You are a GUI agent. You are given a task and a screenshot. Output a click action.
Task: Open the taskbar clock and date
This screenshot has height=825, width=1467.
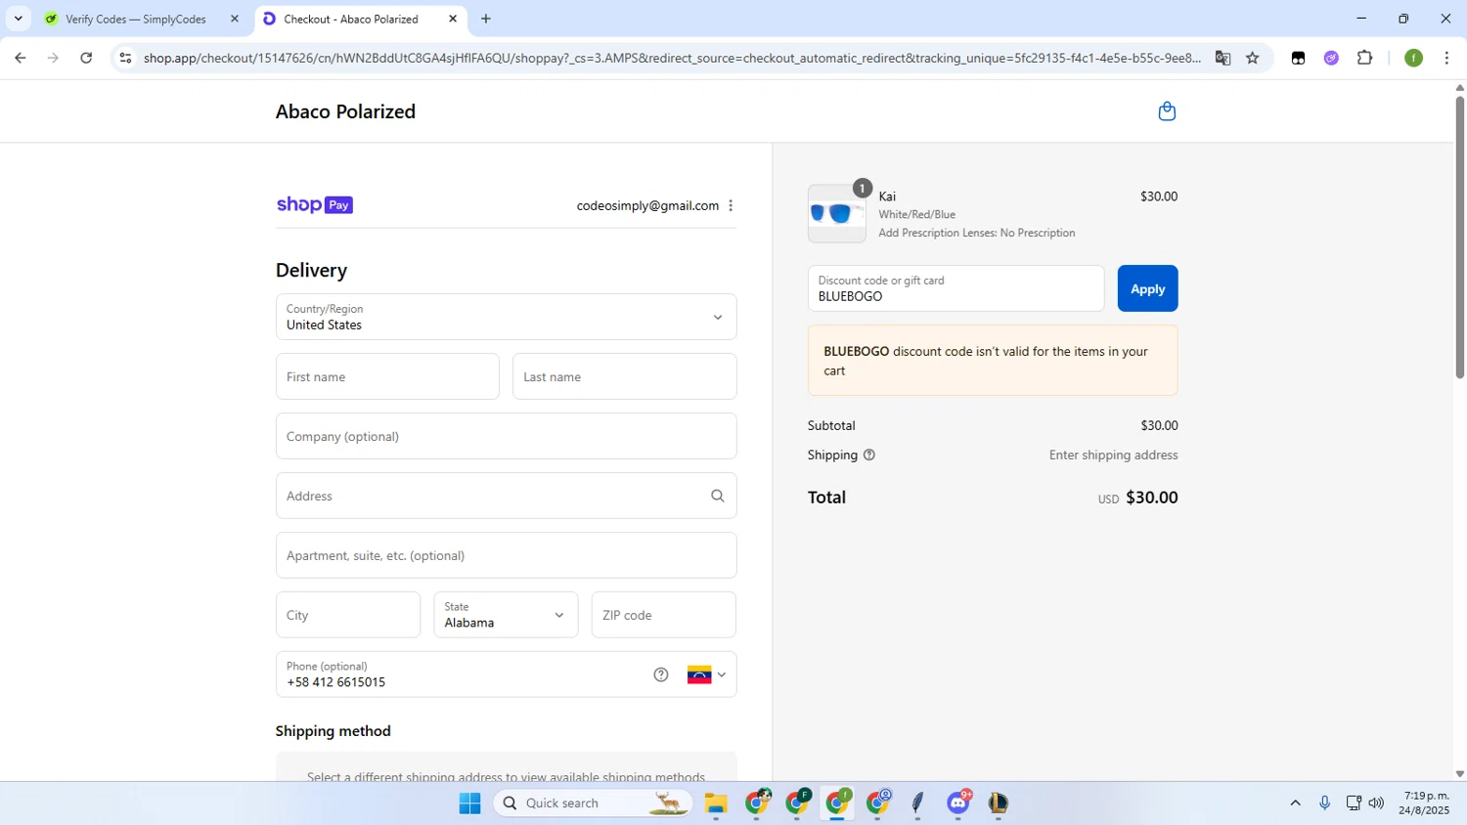[1425, 803]
